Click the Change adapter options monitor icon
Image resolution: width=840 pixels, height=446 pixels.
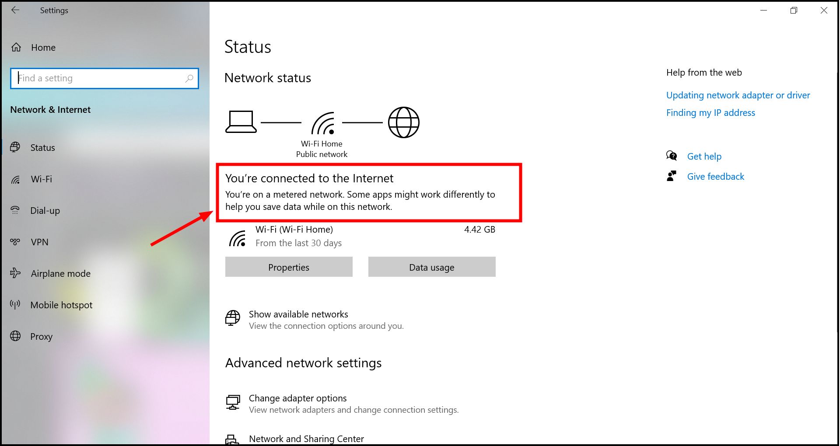point(233,402)
